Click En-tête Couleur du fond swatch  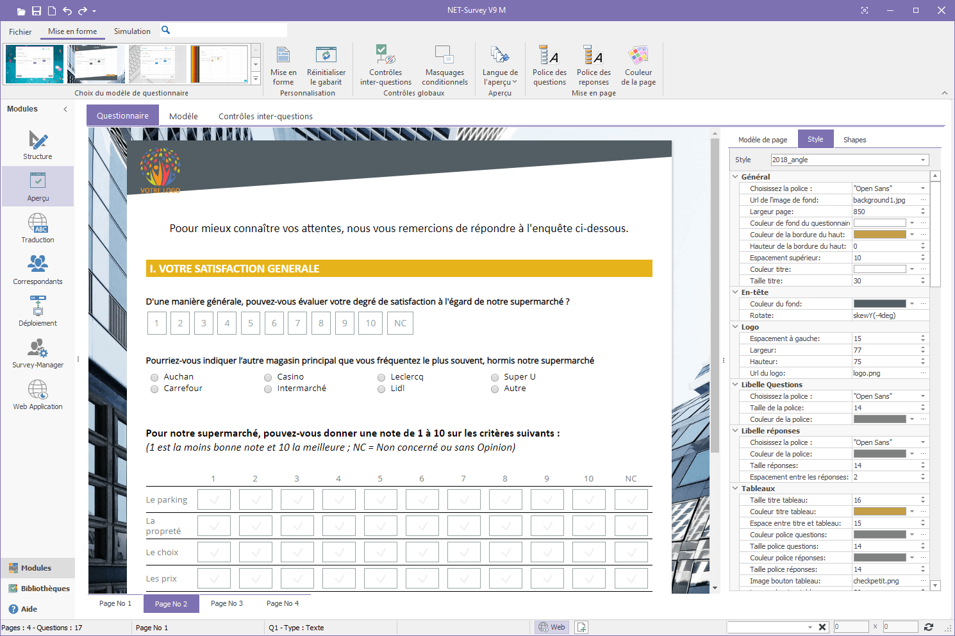click(880, 303)
